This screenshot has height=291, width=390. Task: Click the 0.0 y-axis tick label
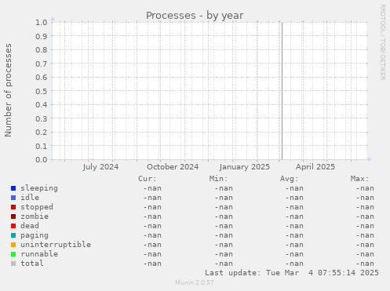pos(42,159)
